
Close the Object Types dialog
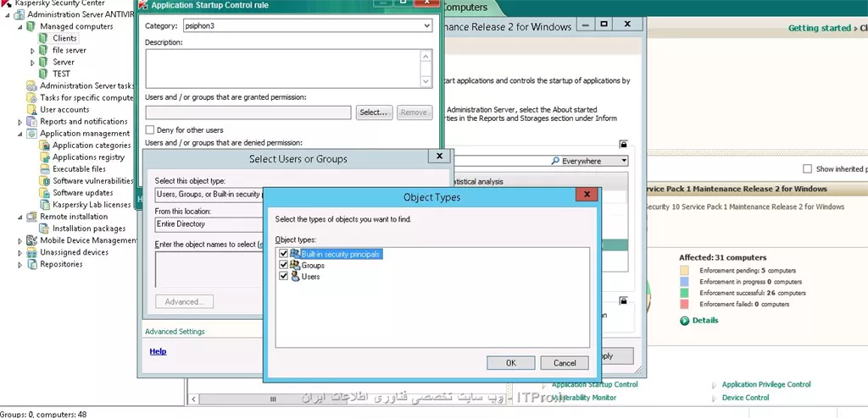[587, 194]
